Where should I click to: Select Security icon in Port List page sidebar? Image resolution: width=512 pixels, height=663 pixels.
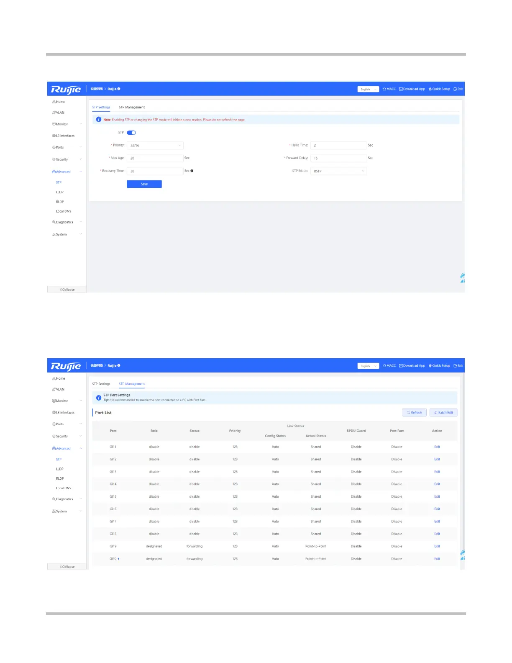[x=54, y=436]
